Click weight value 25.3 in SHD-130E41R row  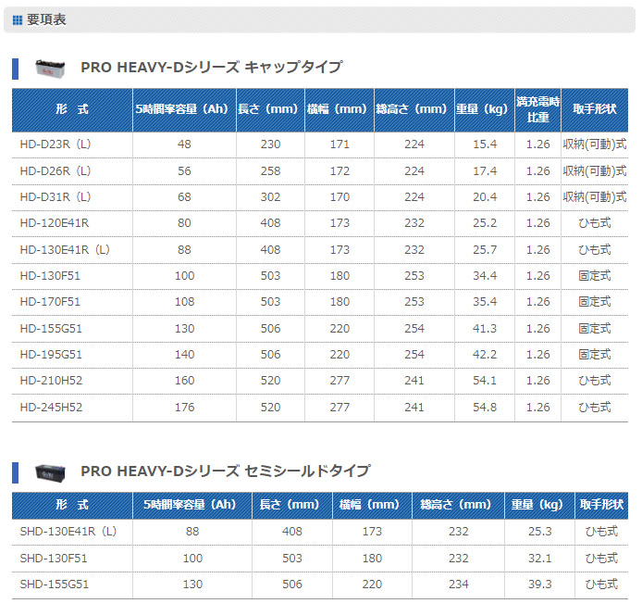[539, 532]
